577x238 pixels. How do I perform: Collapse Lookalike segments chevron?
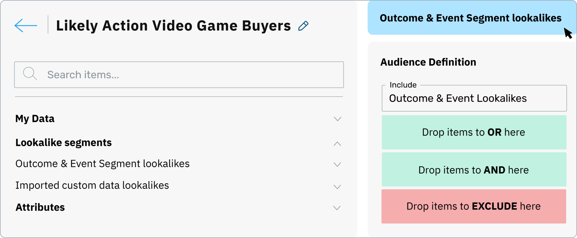pos(337,144)
